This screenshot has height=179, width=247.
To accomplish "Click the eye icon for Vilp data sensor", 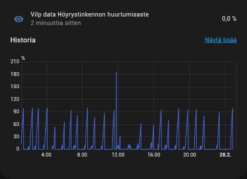I will click(19, 19).
